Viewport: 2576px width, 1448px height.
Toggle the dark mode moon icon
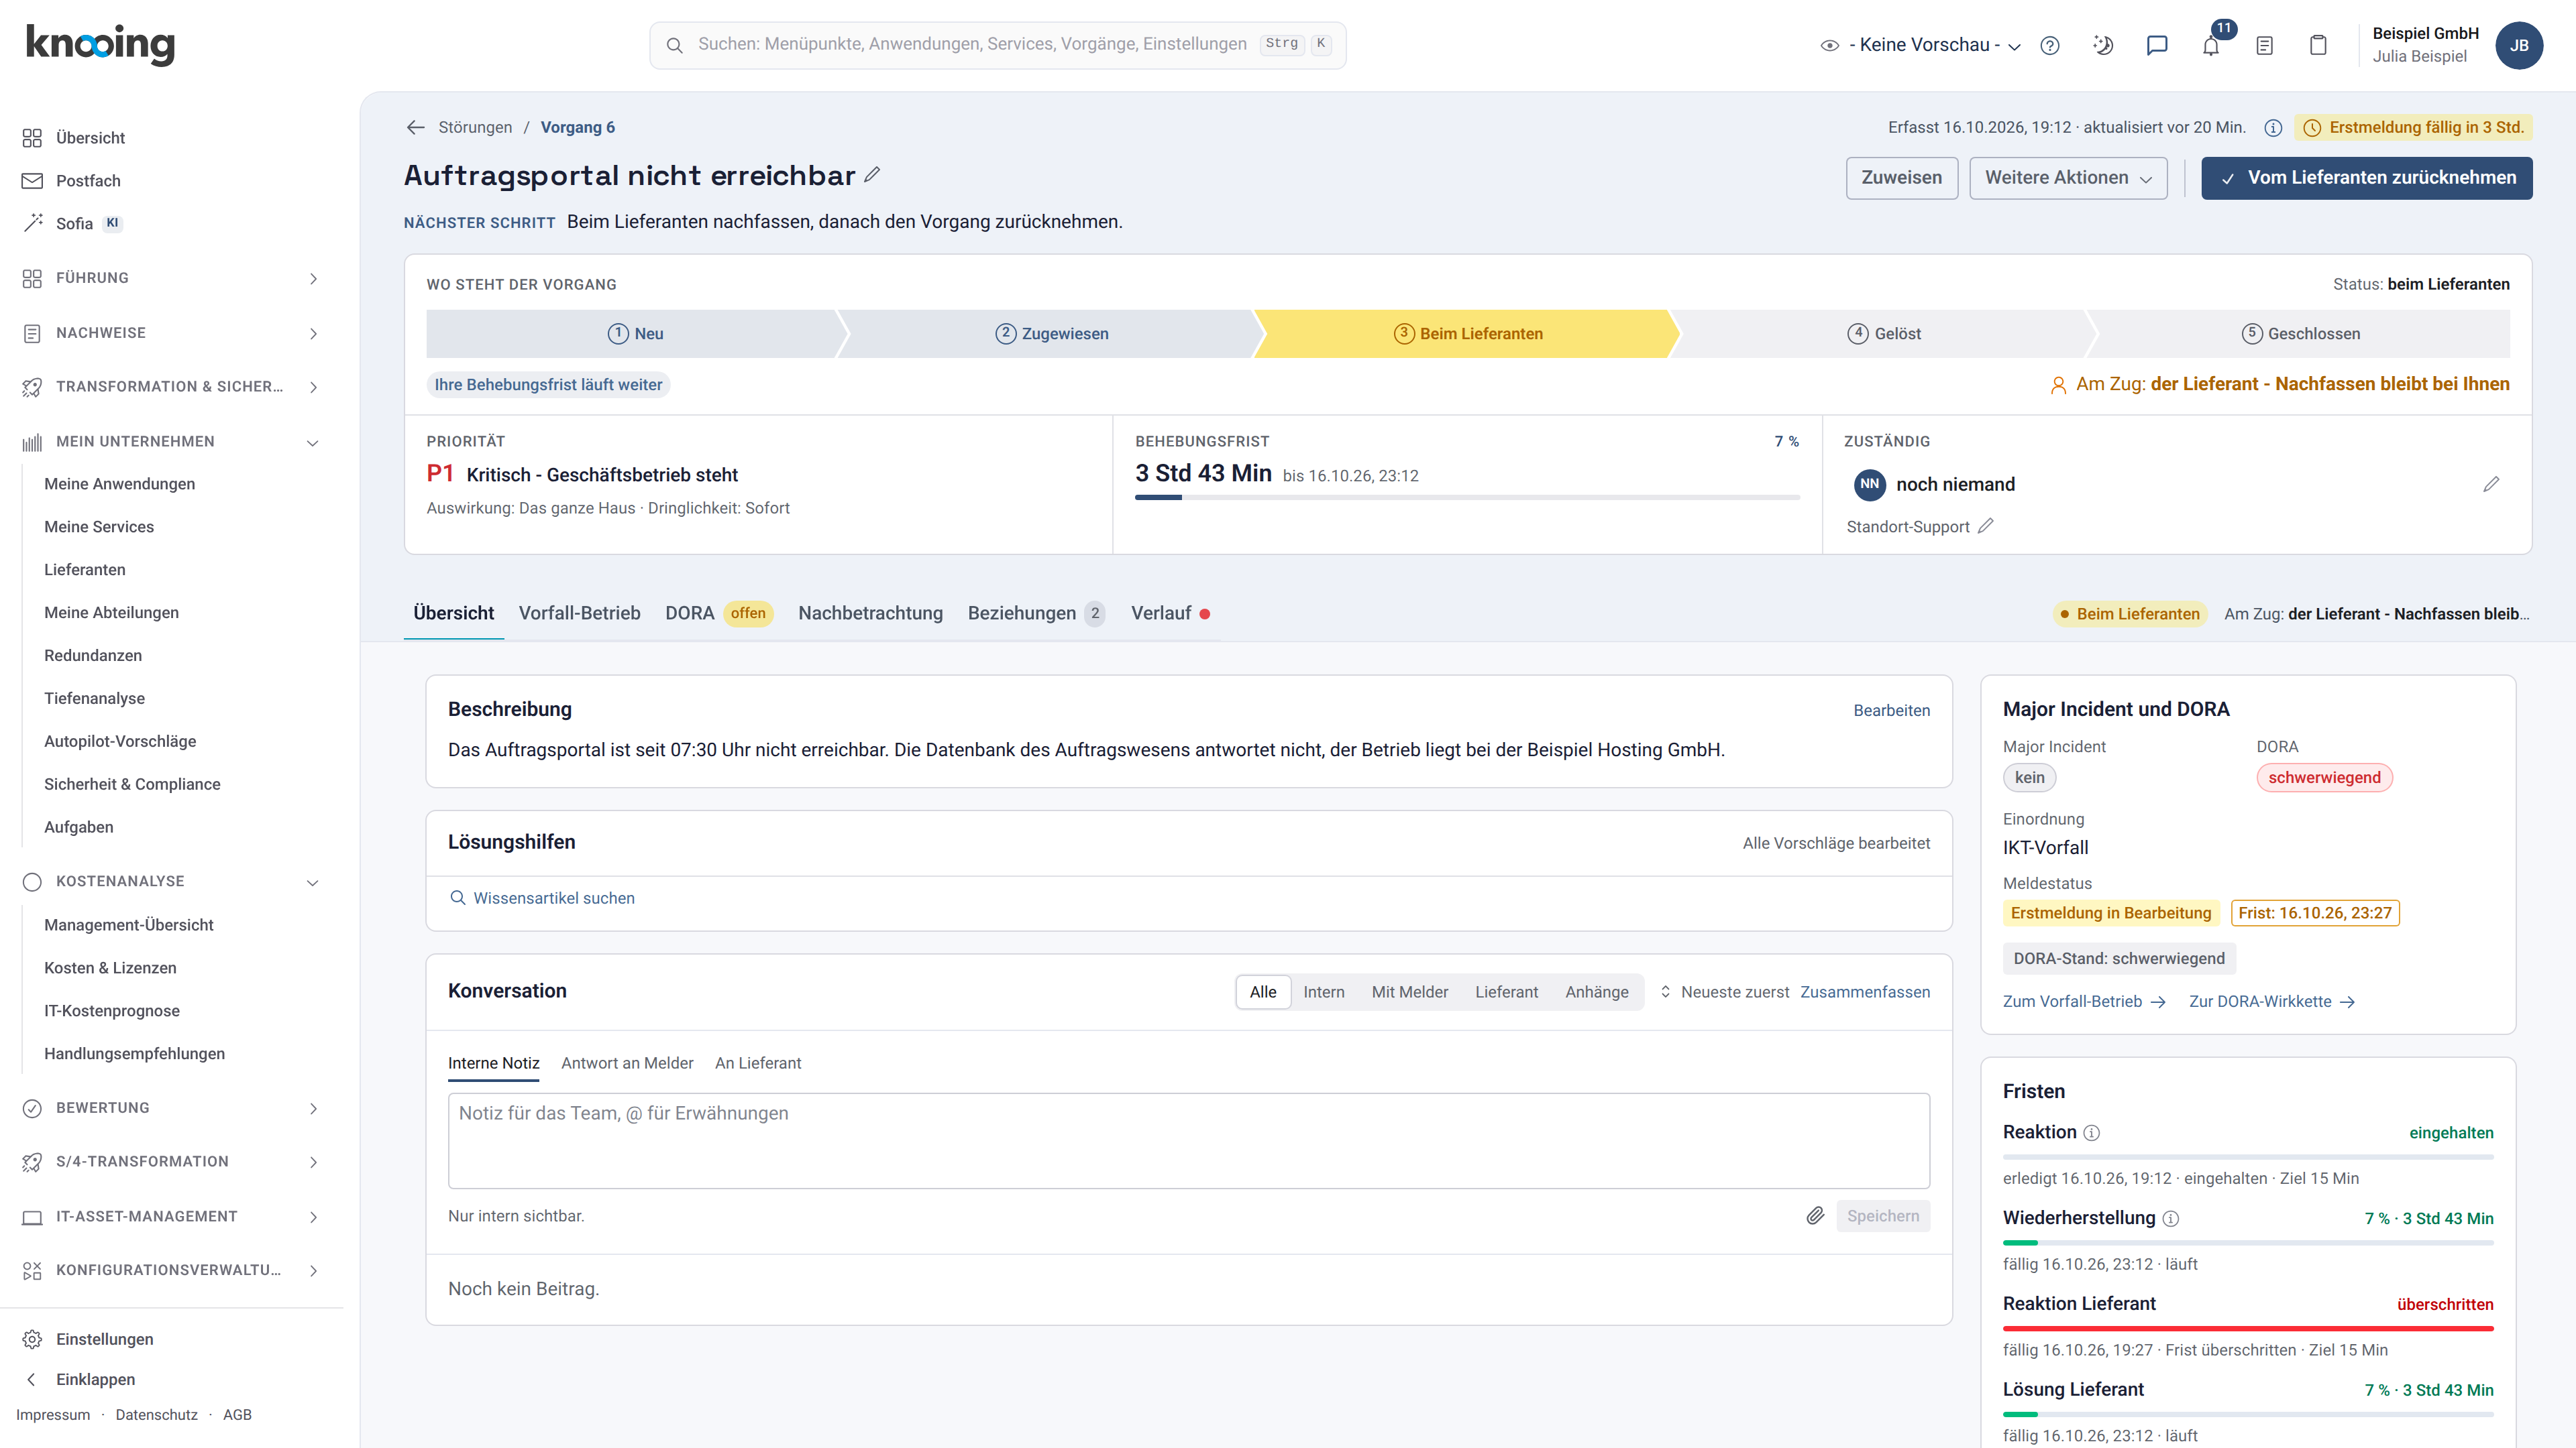(2103, 45)
